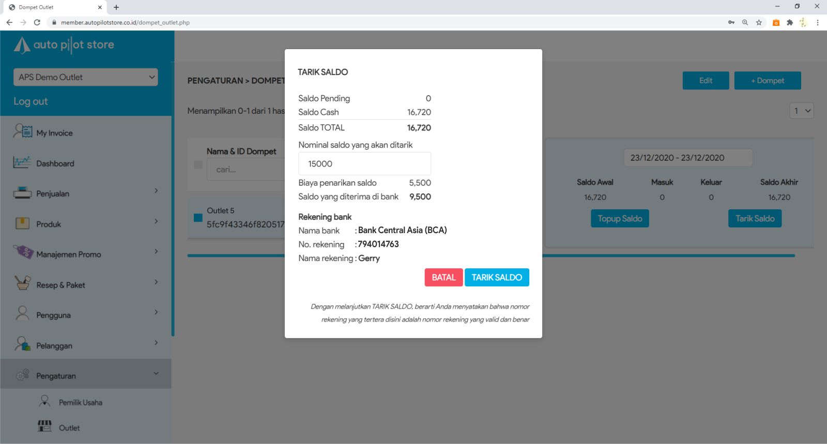This screenshot has height=444, width=827.
Task: Open the Dashboard chart icon
Action: tap(22, 163)
